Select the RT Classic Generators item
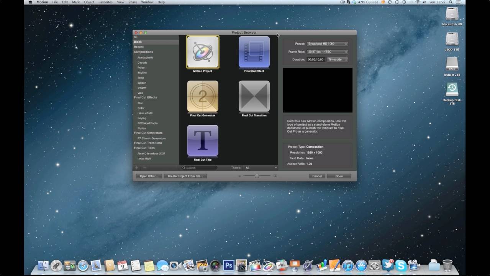The width and height of the screenshot is (490, 276). point(152,138)
